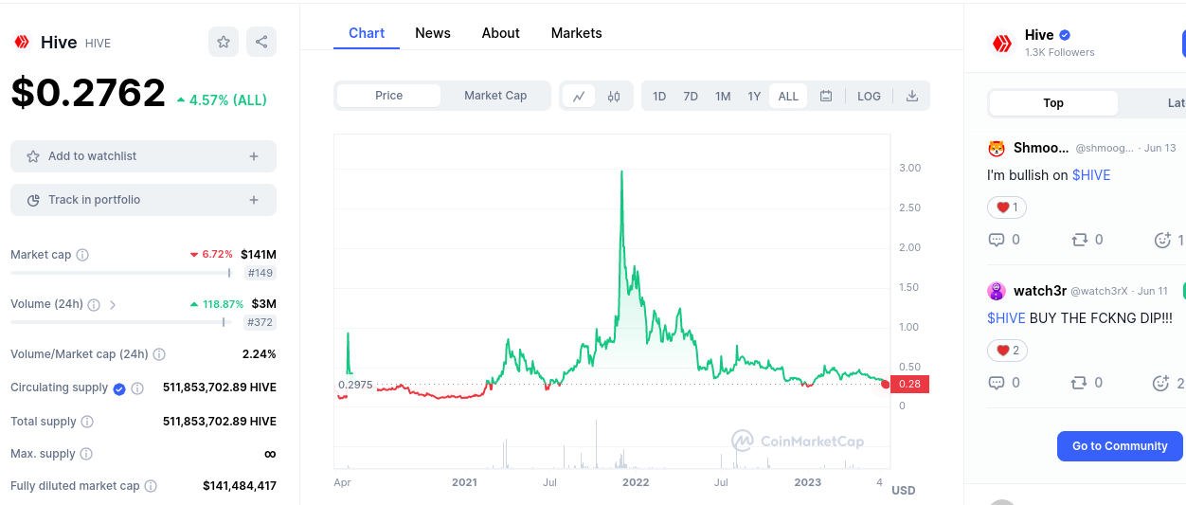Image resolution: width=1186 pixels, height=505 pixels.
Task: Click the verified badge beside Circulating supply
Action: [x=119, y=388]
